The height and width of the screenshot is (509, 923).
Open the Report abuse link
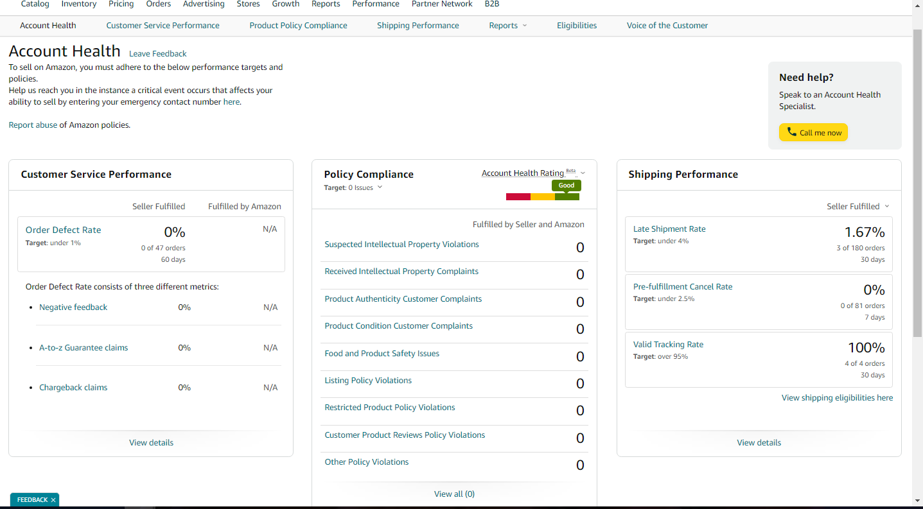(x=33, y=125)
